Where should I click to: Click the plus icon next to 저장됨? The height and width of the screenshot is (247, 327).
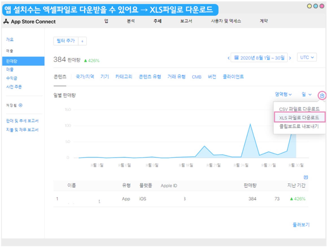point(20,105)
